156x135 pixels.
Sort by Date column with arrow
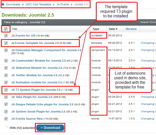coord(113,29)
